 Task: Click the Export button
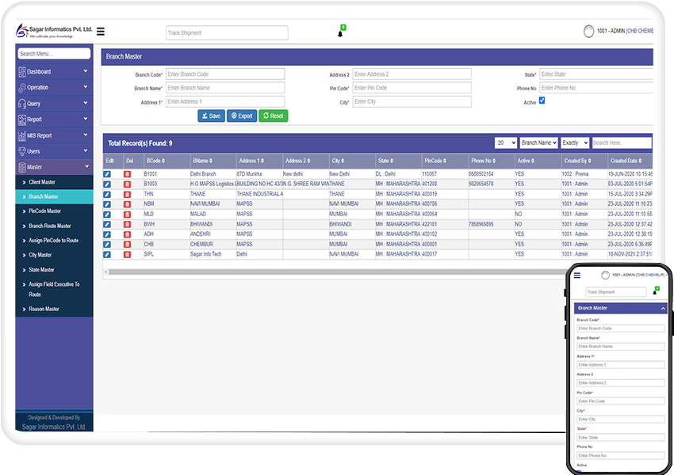pos(242,116)
